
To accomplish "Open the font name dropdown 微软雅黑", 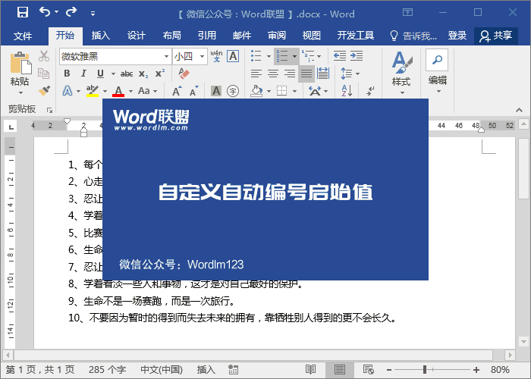I will tap(166, 57).
